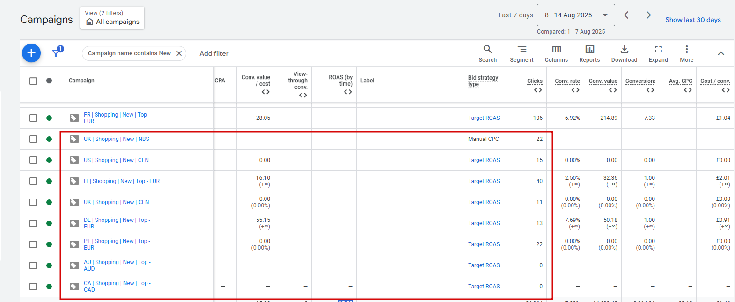This screenshot has width=735, height=302.
Task: Expand comparison arrows under View-through conv.
Action: [303, 95]
